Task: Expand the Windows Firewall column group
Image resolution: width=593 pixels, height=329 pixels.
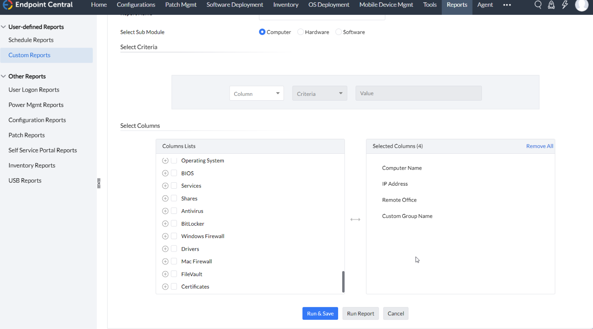Action: [x=165, y=236]
